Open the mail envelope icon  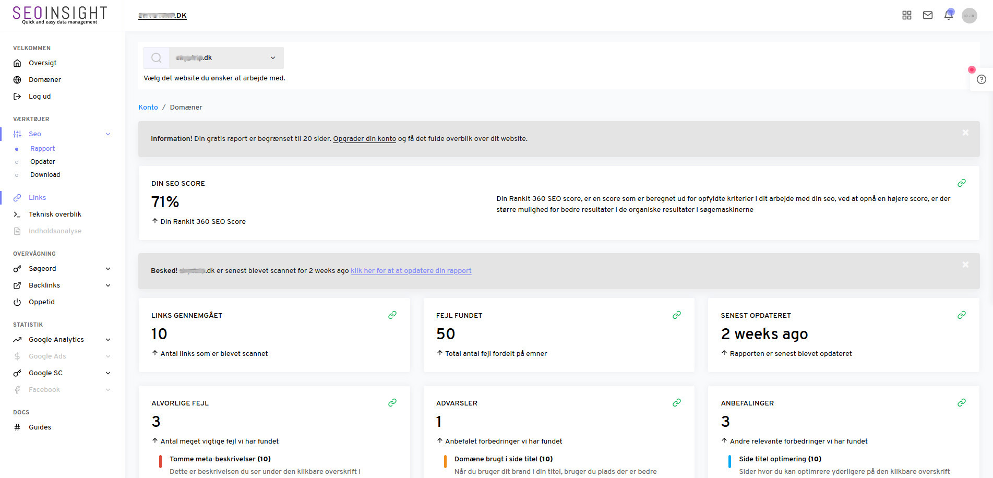pyautogui.click(x=928, y=15)
